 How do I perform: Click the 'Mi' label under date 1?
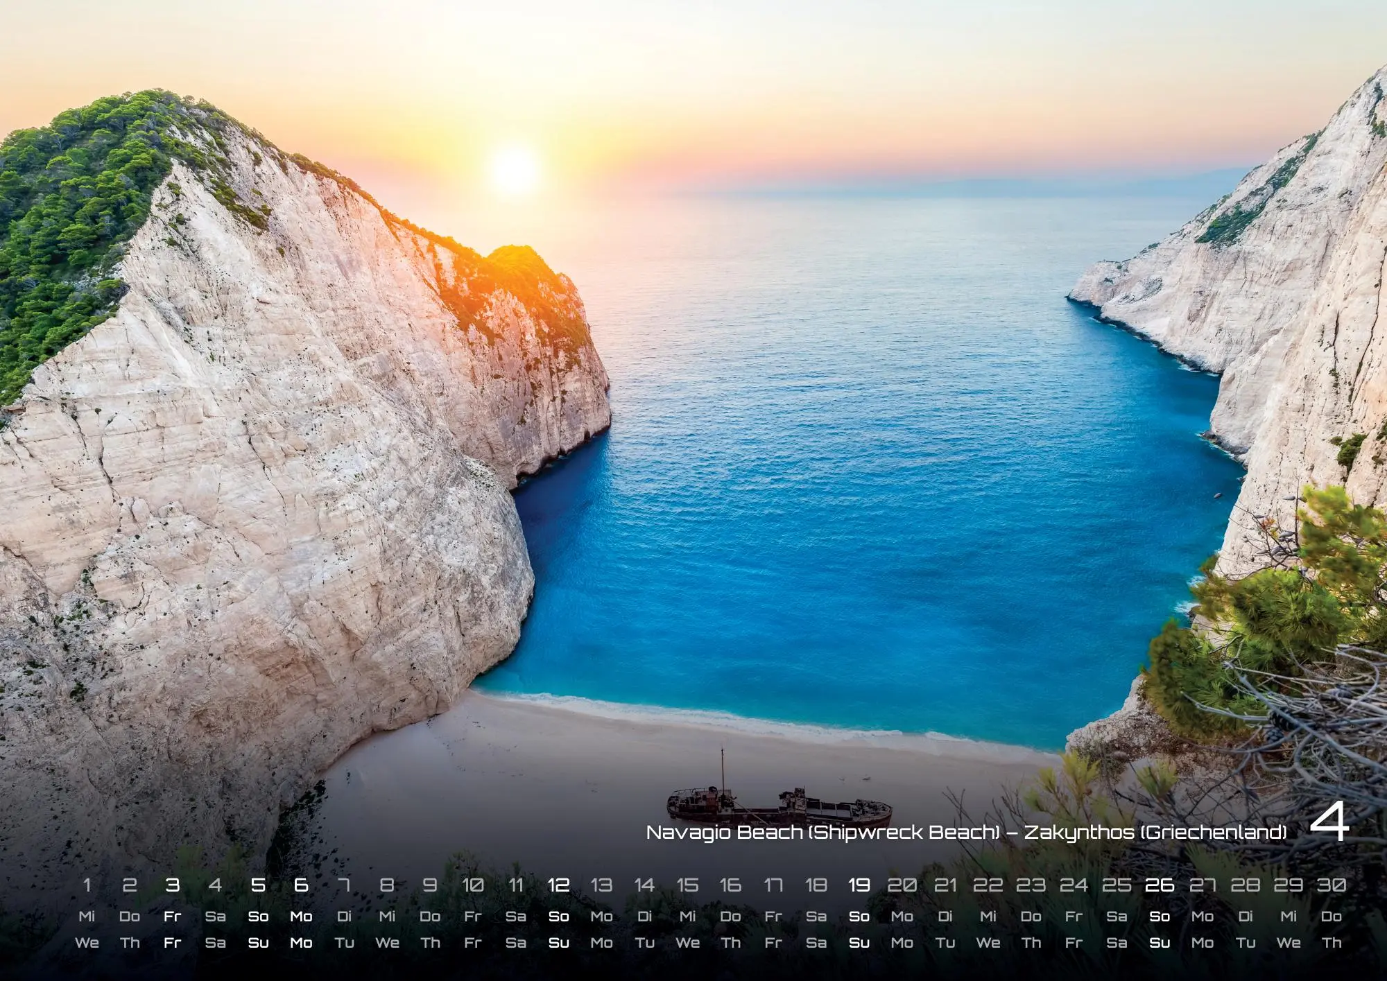click(x=87, y=917)
